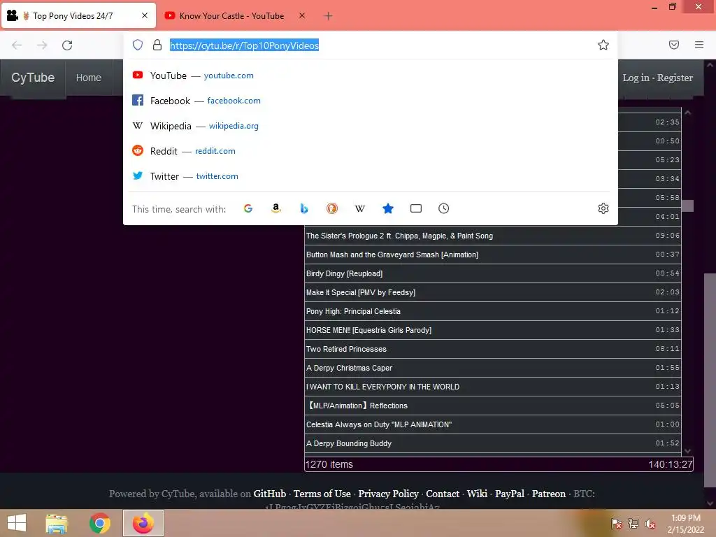Close the Know Your Castle YouTube tab
Image resolution: width=716 pixels, height=537 pixels.
(x=302, y=15)
